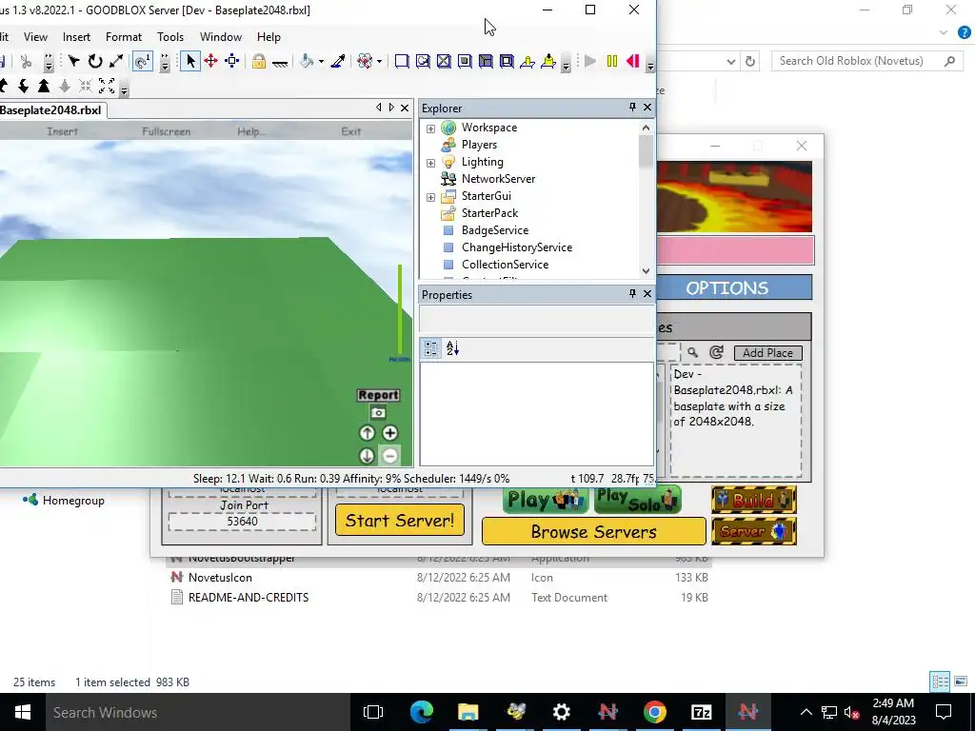Click the green Play run button
Screen dimensions: 975x731
tap(590, 61)
